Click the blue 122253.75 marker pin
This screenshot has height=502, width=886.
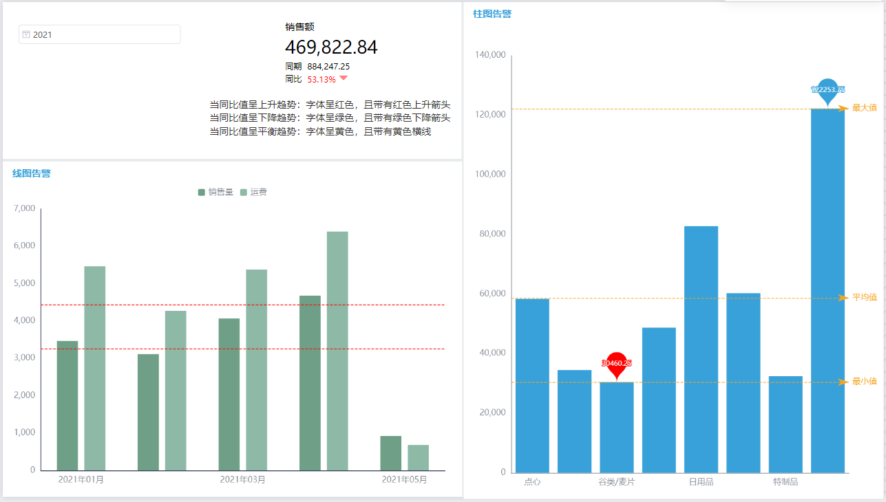pyautogui.click(x=827, y=93)
